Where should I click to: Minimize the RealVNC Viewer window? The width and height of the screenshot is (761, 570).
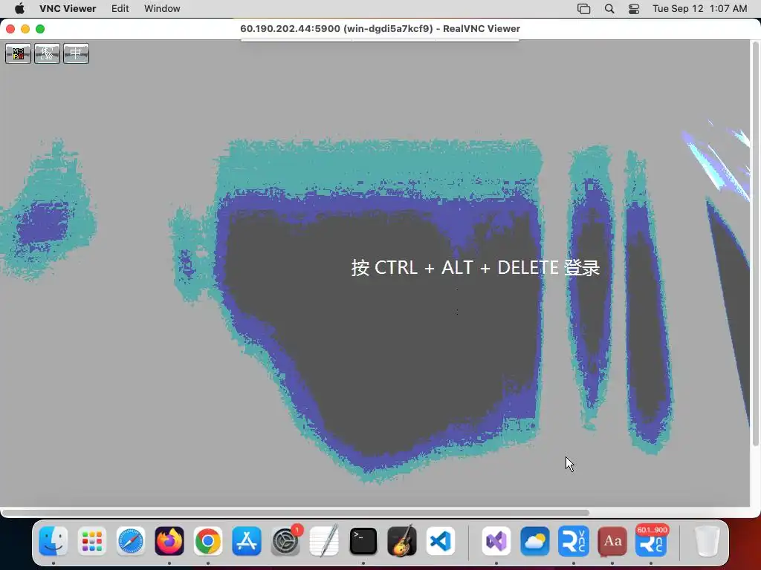25,29
